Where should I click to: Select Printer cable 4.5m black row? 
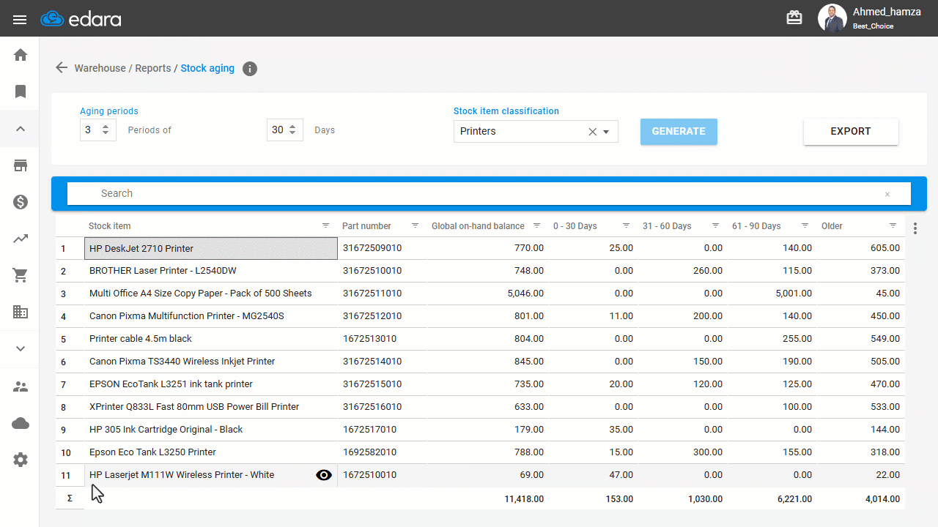[211, 339]
